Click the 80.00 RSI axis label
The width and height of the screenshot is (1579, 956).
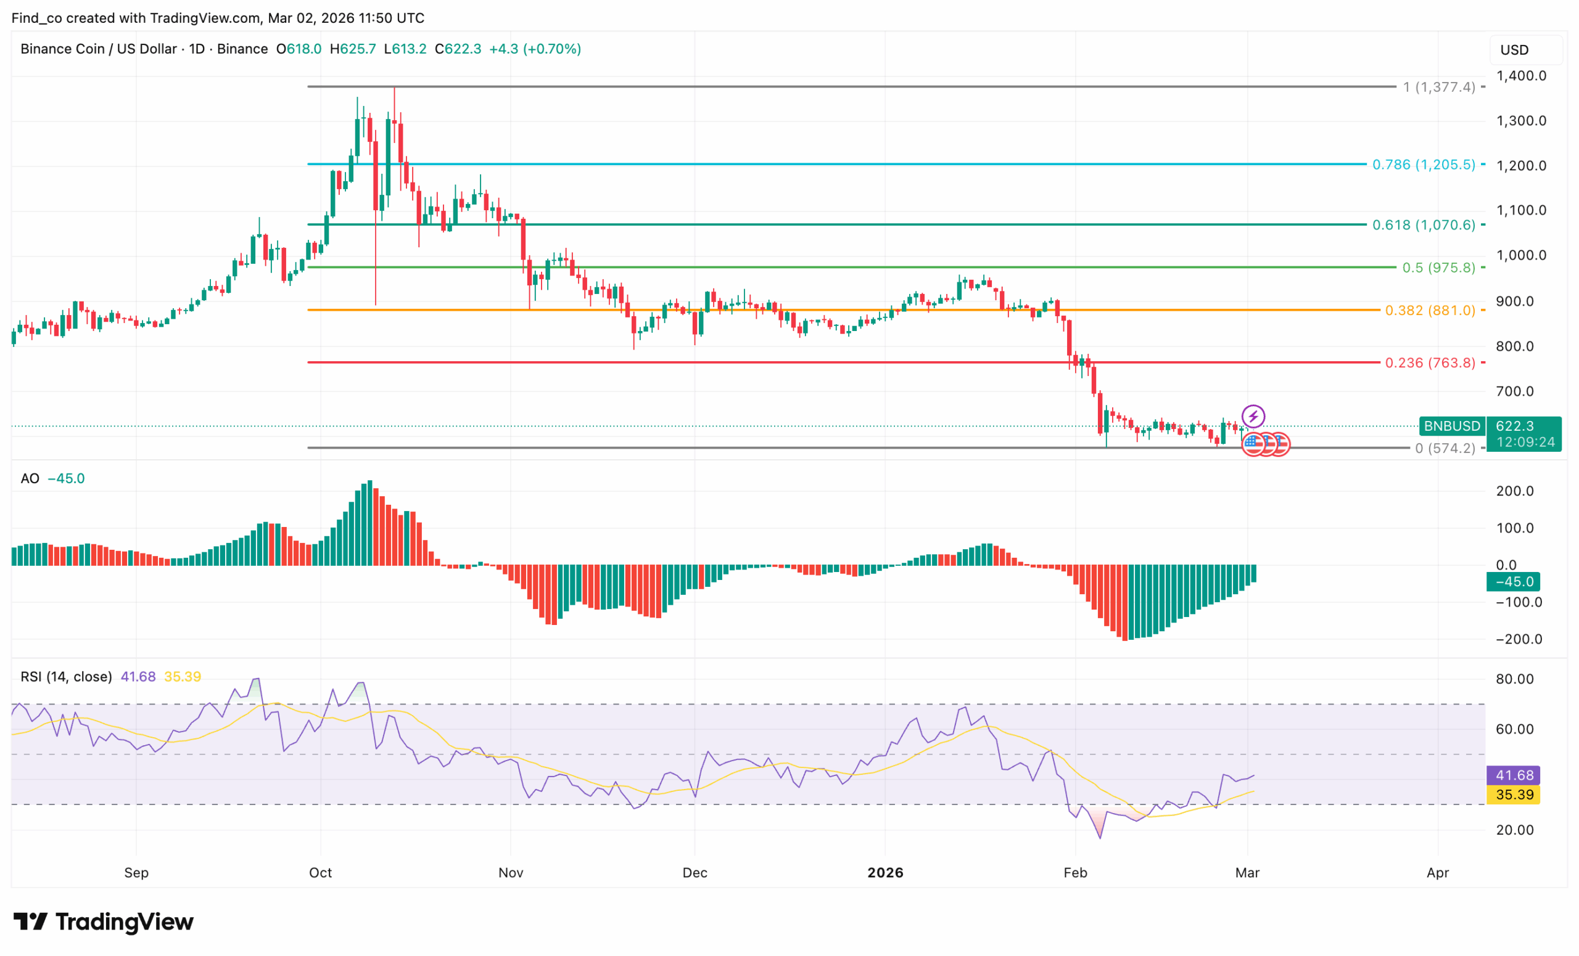[x=1514, y=679]
